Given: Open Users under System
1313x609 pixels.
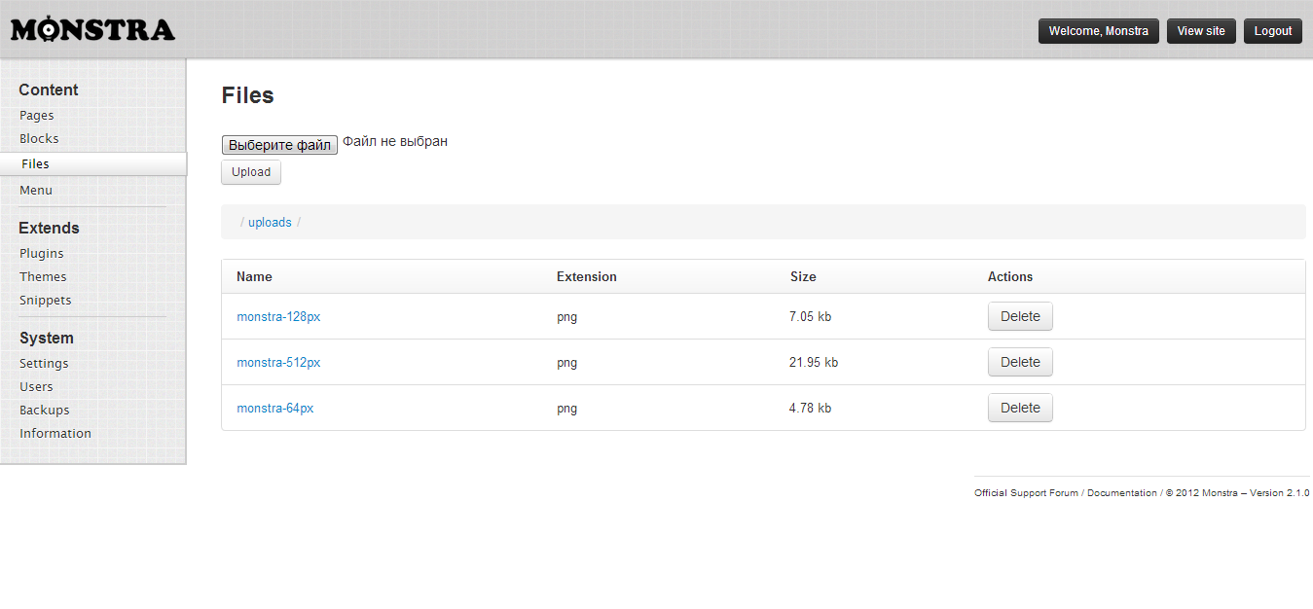Looking at the screenshot, I should point(36,386).
